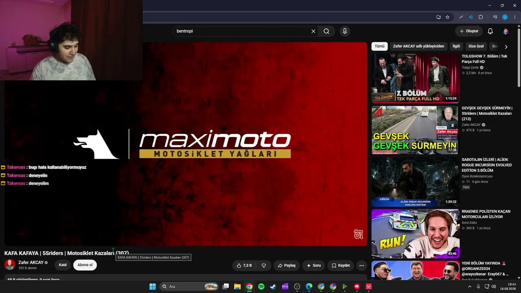This screenshot has height=293, width=521.
Task: Open the volume icon in system tray
Action: 494,286
